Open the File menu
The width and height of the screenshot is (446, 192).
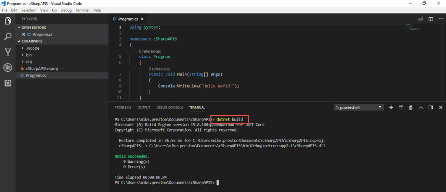coord(5,10)
